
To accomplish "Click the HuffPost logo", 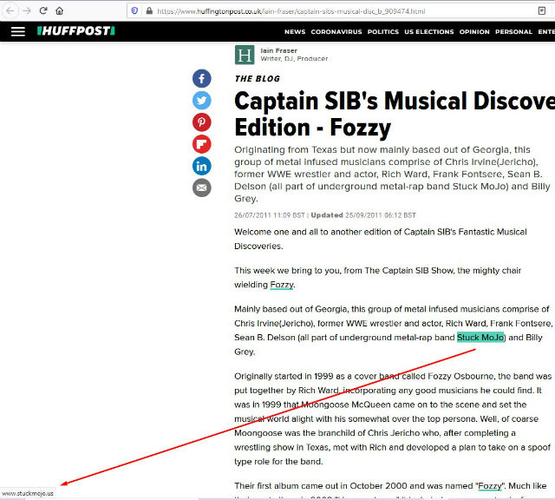I will (x=76, y=31).
